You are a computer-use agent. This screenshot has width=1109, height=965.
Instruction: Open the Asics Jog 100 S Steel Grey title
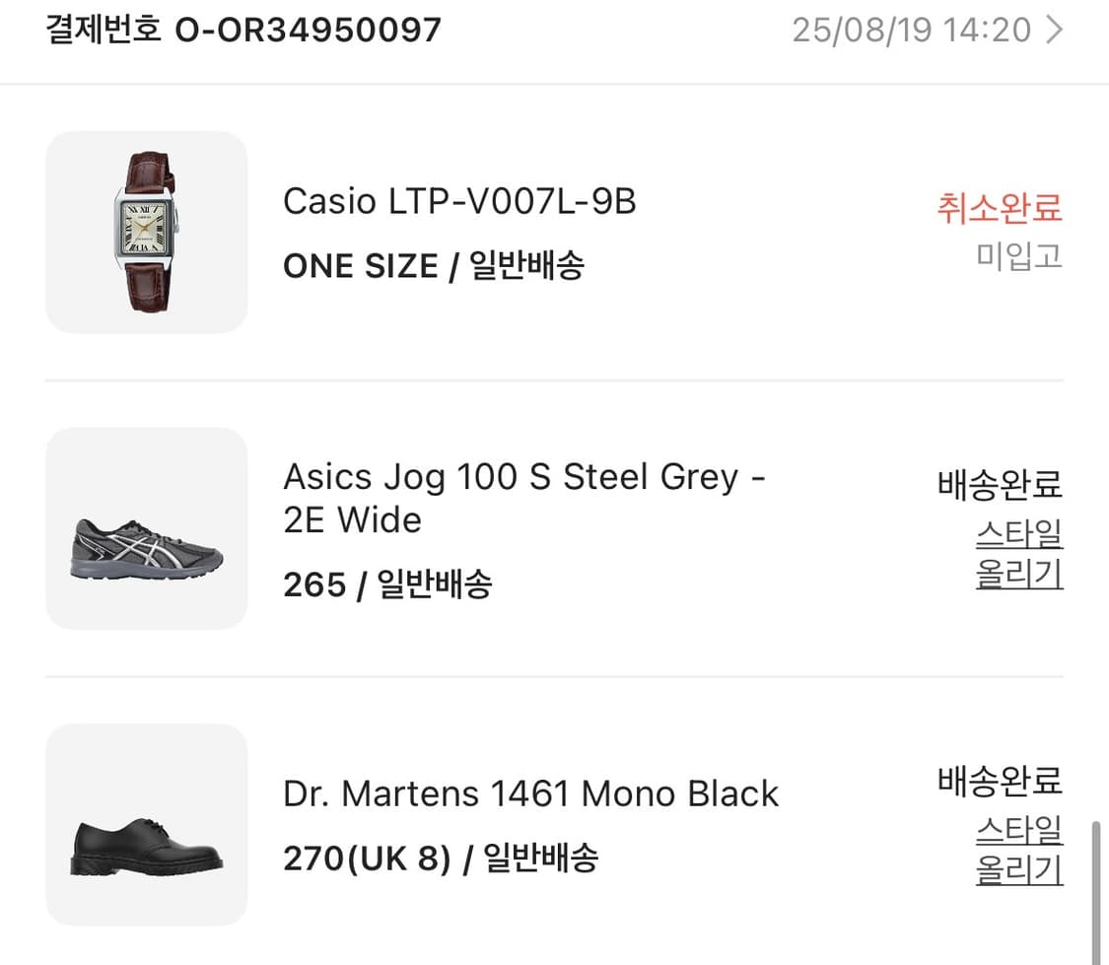(523, 498)
